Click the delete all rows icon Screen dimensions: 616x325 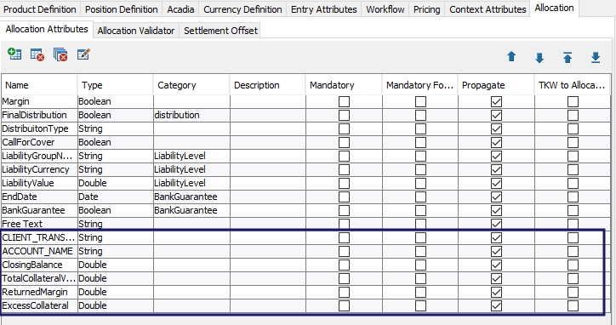tap(60, 54)
